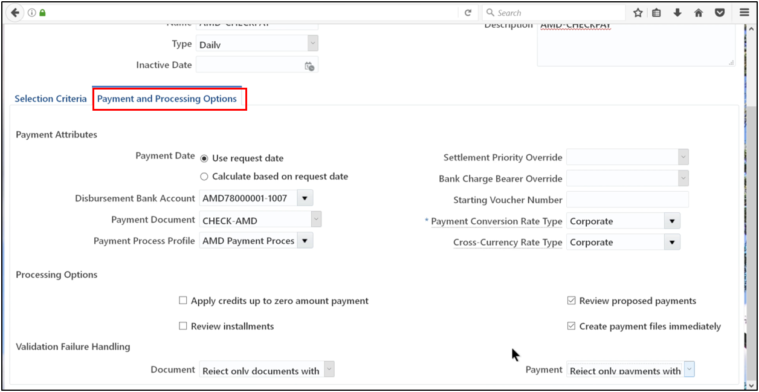Open the Firefox hamburger menu
The width and height of the screenshot is (759, 392).
click(744, 12)
